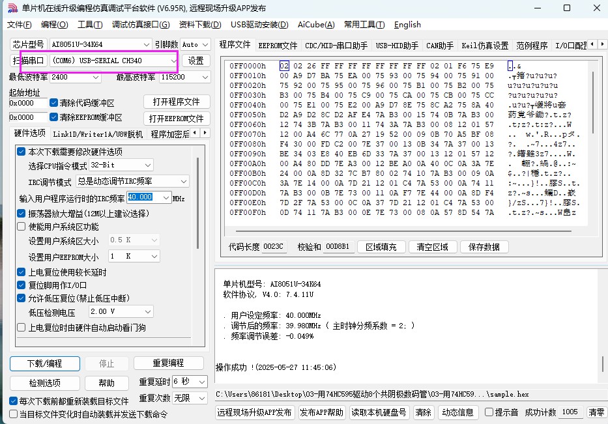Enable 上电复位时由硬件自动启动看门狗 checkbox
The width and height of the screenshot is (608, 424).
(x=22, y=328)
